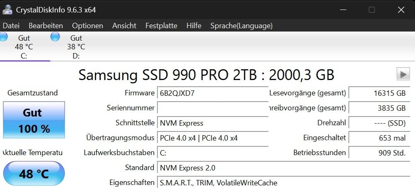
Task: Open the Ansicht menu
Action: tap(124, 26)
